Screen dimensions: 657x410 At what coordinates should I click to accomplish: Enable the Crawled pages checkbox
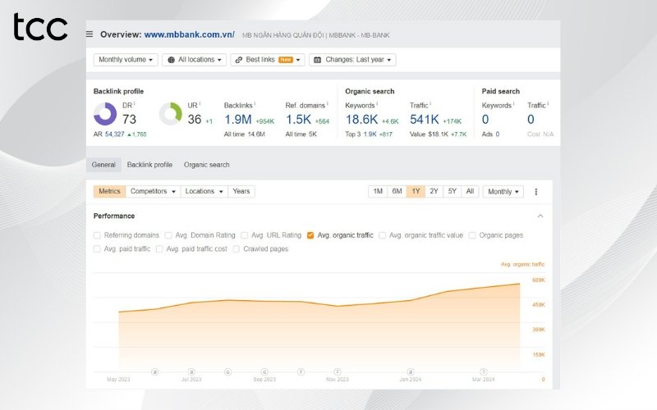point(237,249)
